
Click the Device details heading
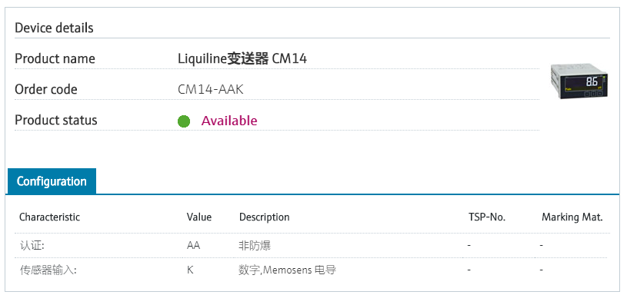point(54,28)
